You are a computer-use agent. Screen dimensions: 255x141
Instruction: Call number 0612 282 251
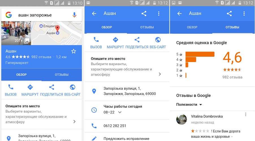pyautogui.click(x=115, y=126)
